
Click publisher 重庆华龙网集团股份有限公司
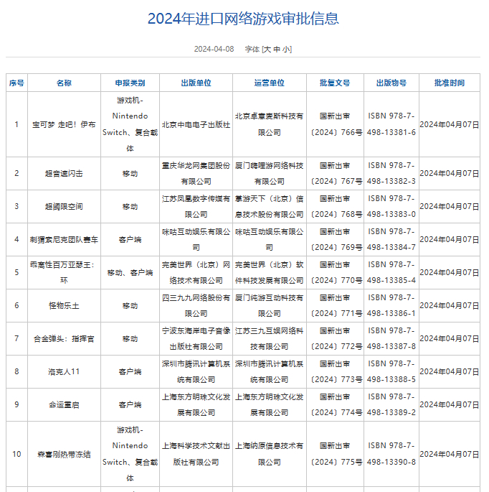(196, 174)
